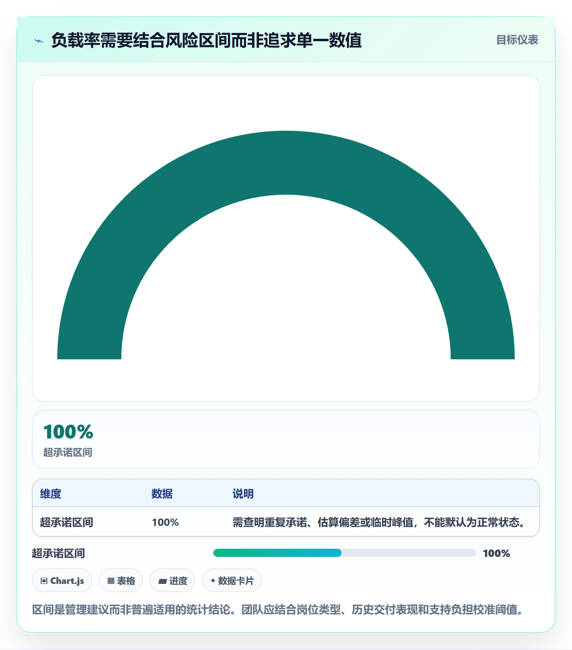The width and height of the screenshot is (572, 650).
Task: Click the green semicircle gauge arc
Action: pos(286,162)
